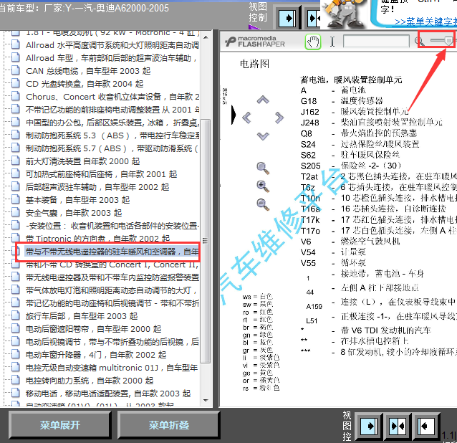Image resolution: width=457 pixels, height=443 pixels.
Task: Open Chorus、Concert 收音机立体声设备 item
Action: (x=112, y=97)
